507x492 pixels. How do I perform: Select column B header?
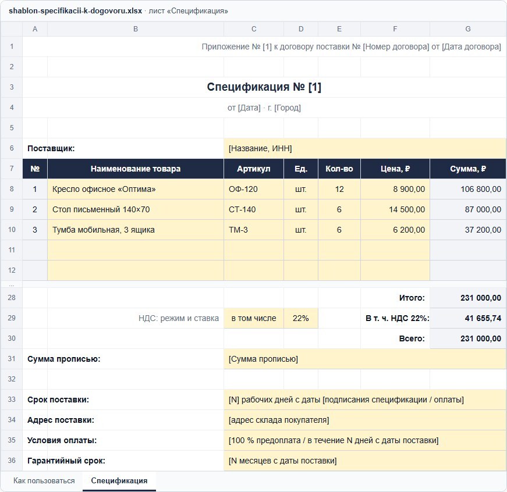(136, 29)
